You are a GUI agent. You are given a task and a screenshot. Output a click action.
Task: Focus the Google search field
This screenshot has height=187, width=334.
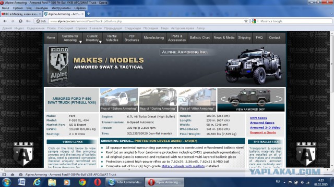click(x=295, y=21)
